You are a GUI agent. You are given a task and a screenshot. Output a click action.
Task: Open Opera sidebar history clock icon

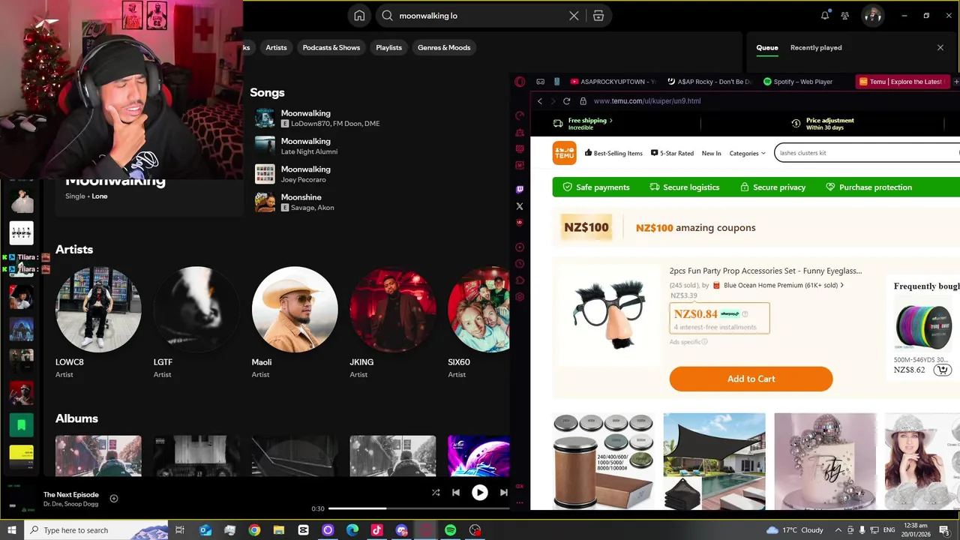pyautogui.click(x=520, y=264)
